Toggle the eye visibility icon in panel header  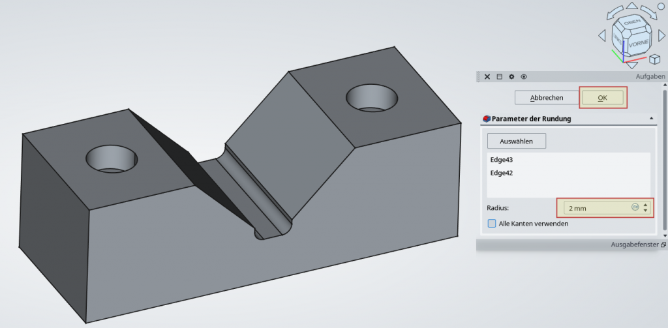tap(523, 77)
